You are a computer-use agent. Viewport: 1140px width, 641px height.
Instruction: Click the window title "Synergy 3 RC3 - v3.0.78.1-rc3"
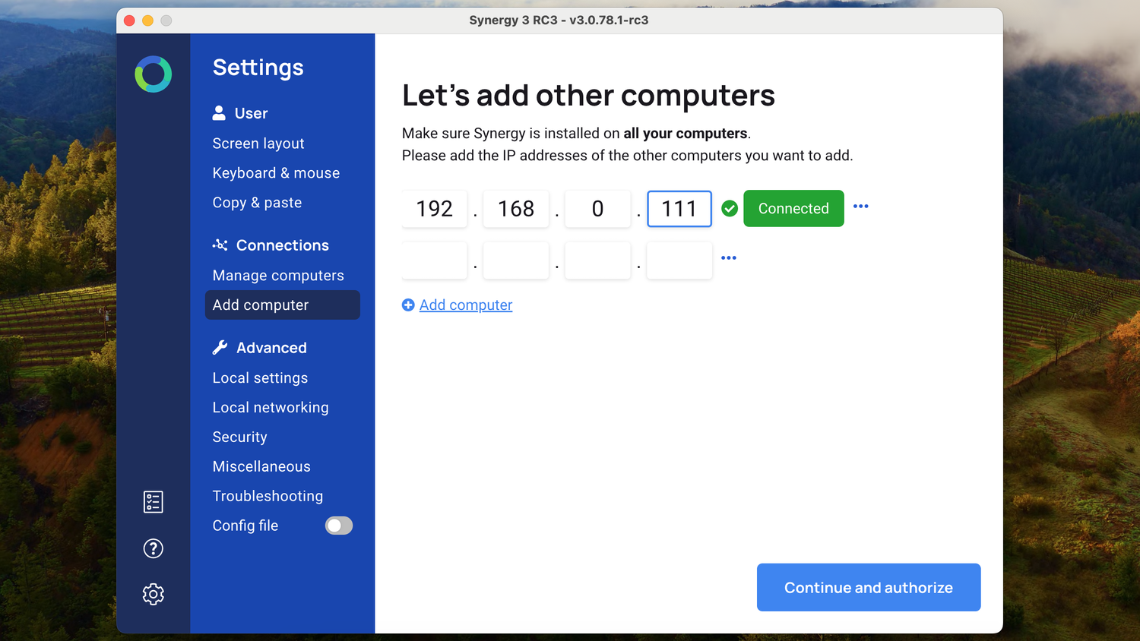(x=559, y=20)
